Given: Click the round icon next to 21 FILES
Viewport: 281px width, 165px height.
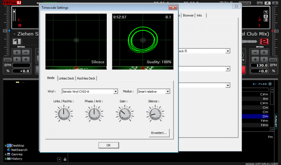Looking at the screenshot, I should pos(270,84).
